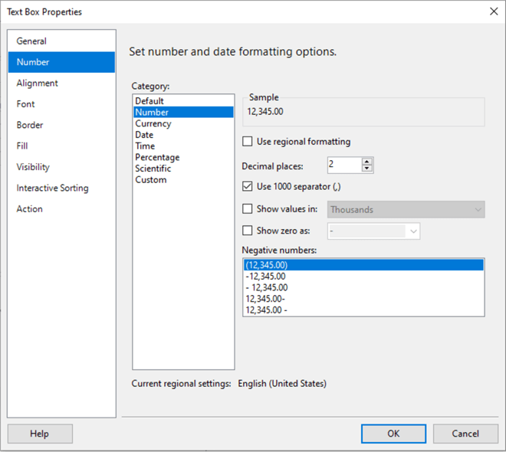
Task: Close the Text Box Properties dialog
Action: click(x=491, y=11)
